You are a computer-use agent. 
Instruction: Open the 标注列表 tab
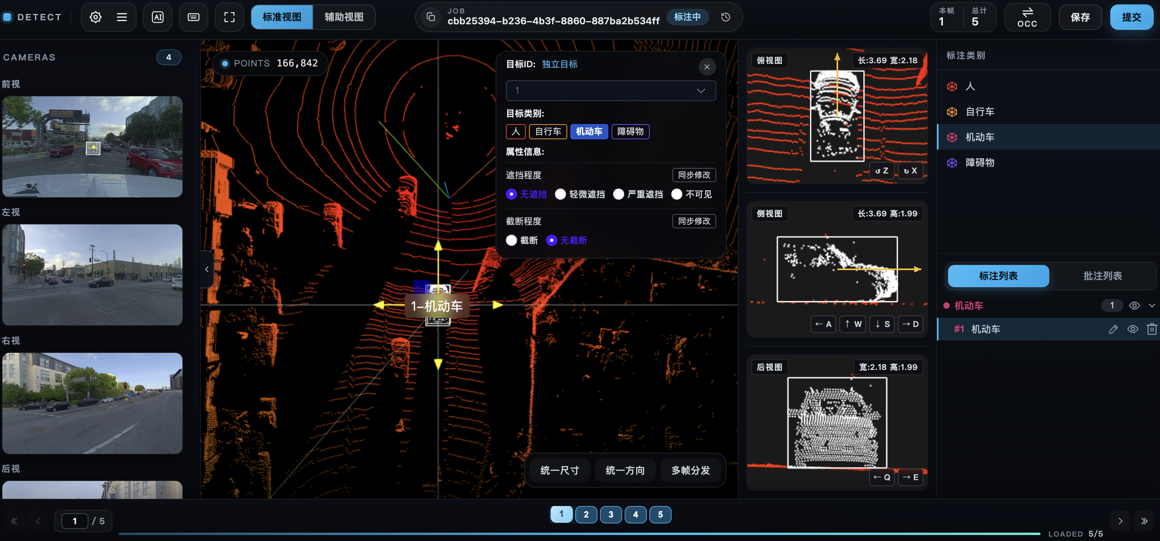[x=998, y=276]
